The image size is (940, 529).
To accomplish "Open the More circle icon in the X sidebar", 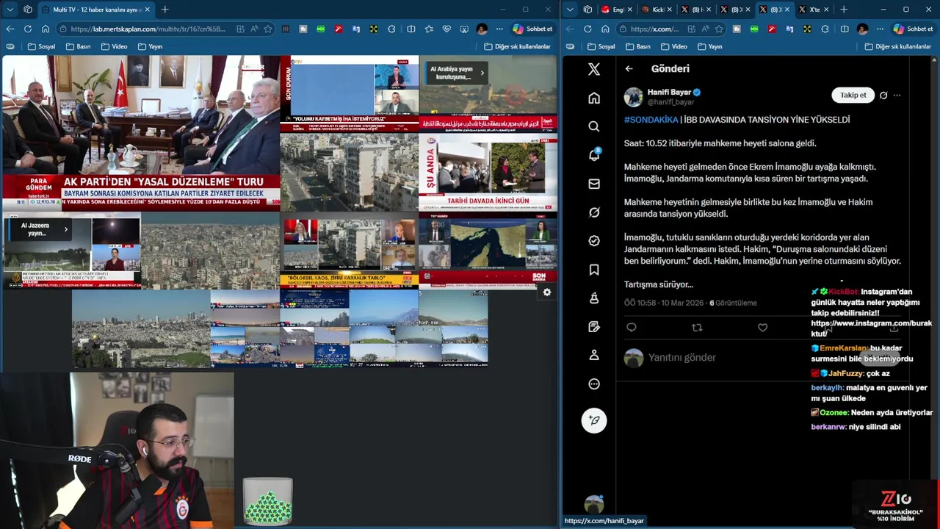I will point(594,384).
